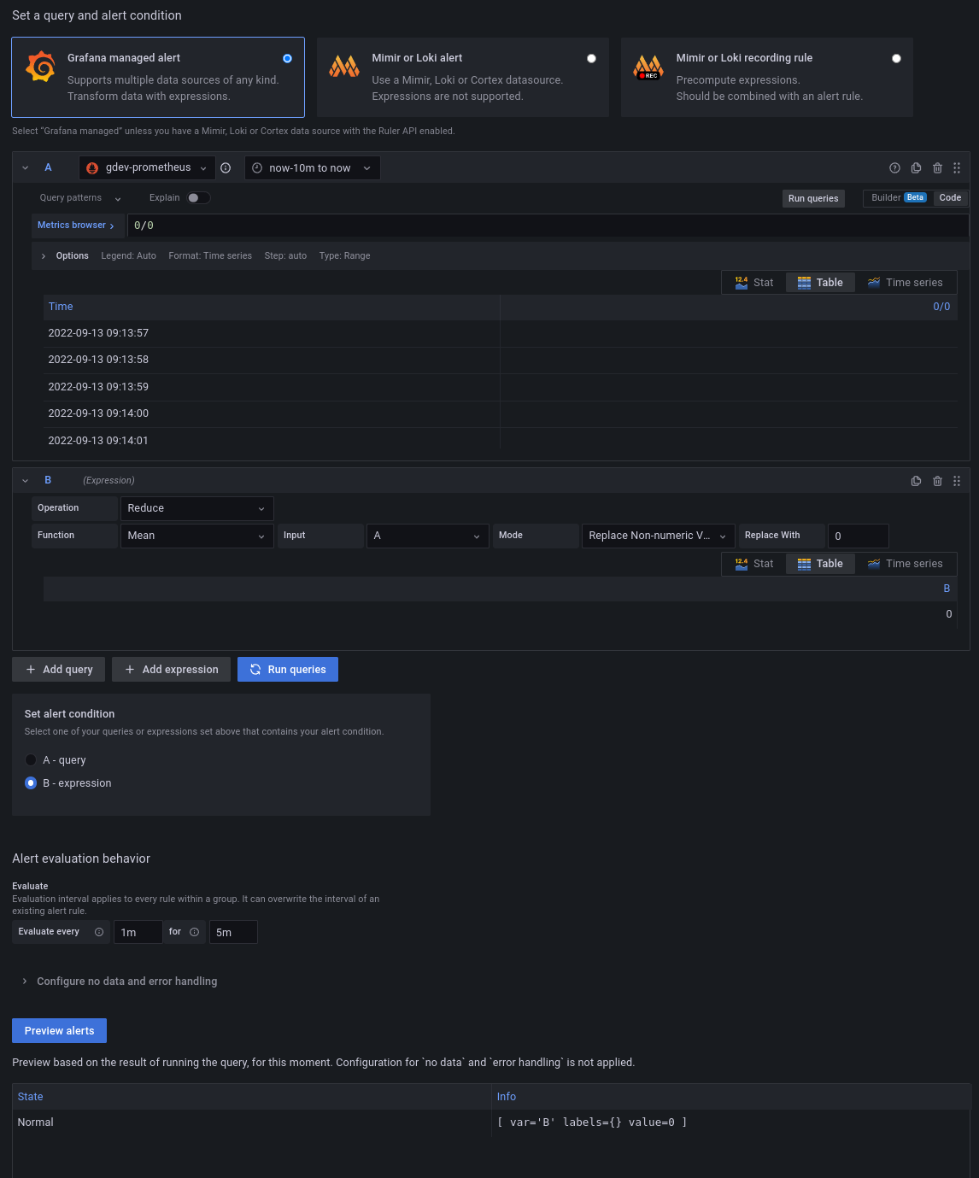Switch to the Code editor tab
The image size is (979, 1178).
point(949,197)
